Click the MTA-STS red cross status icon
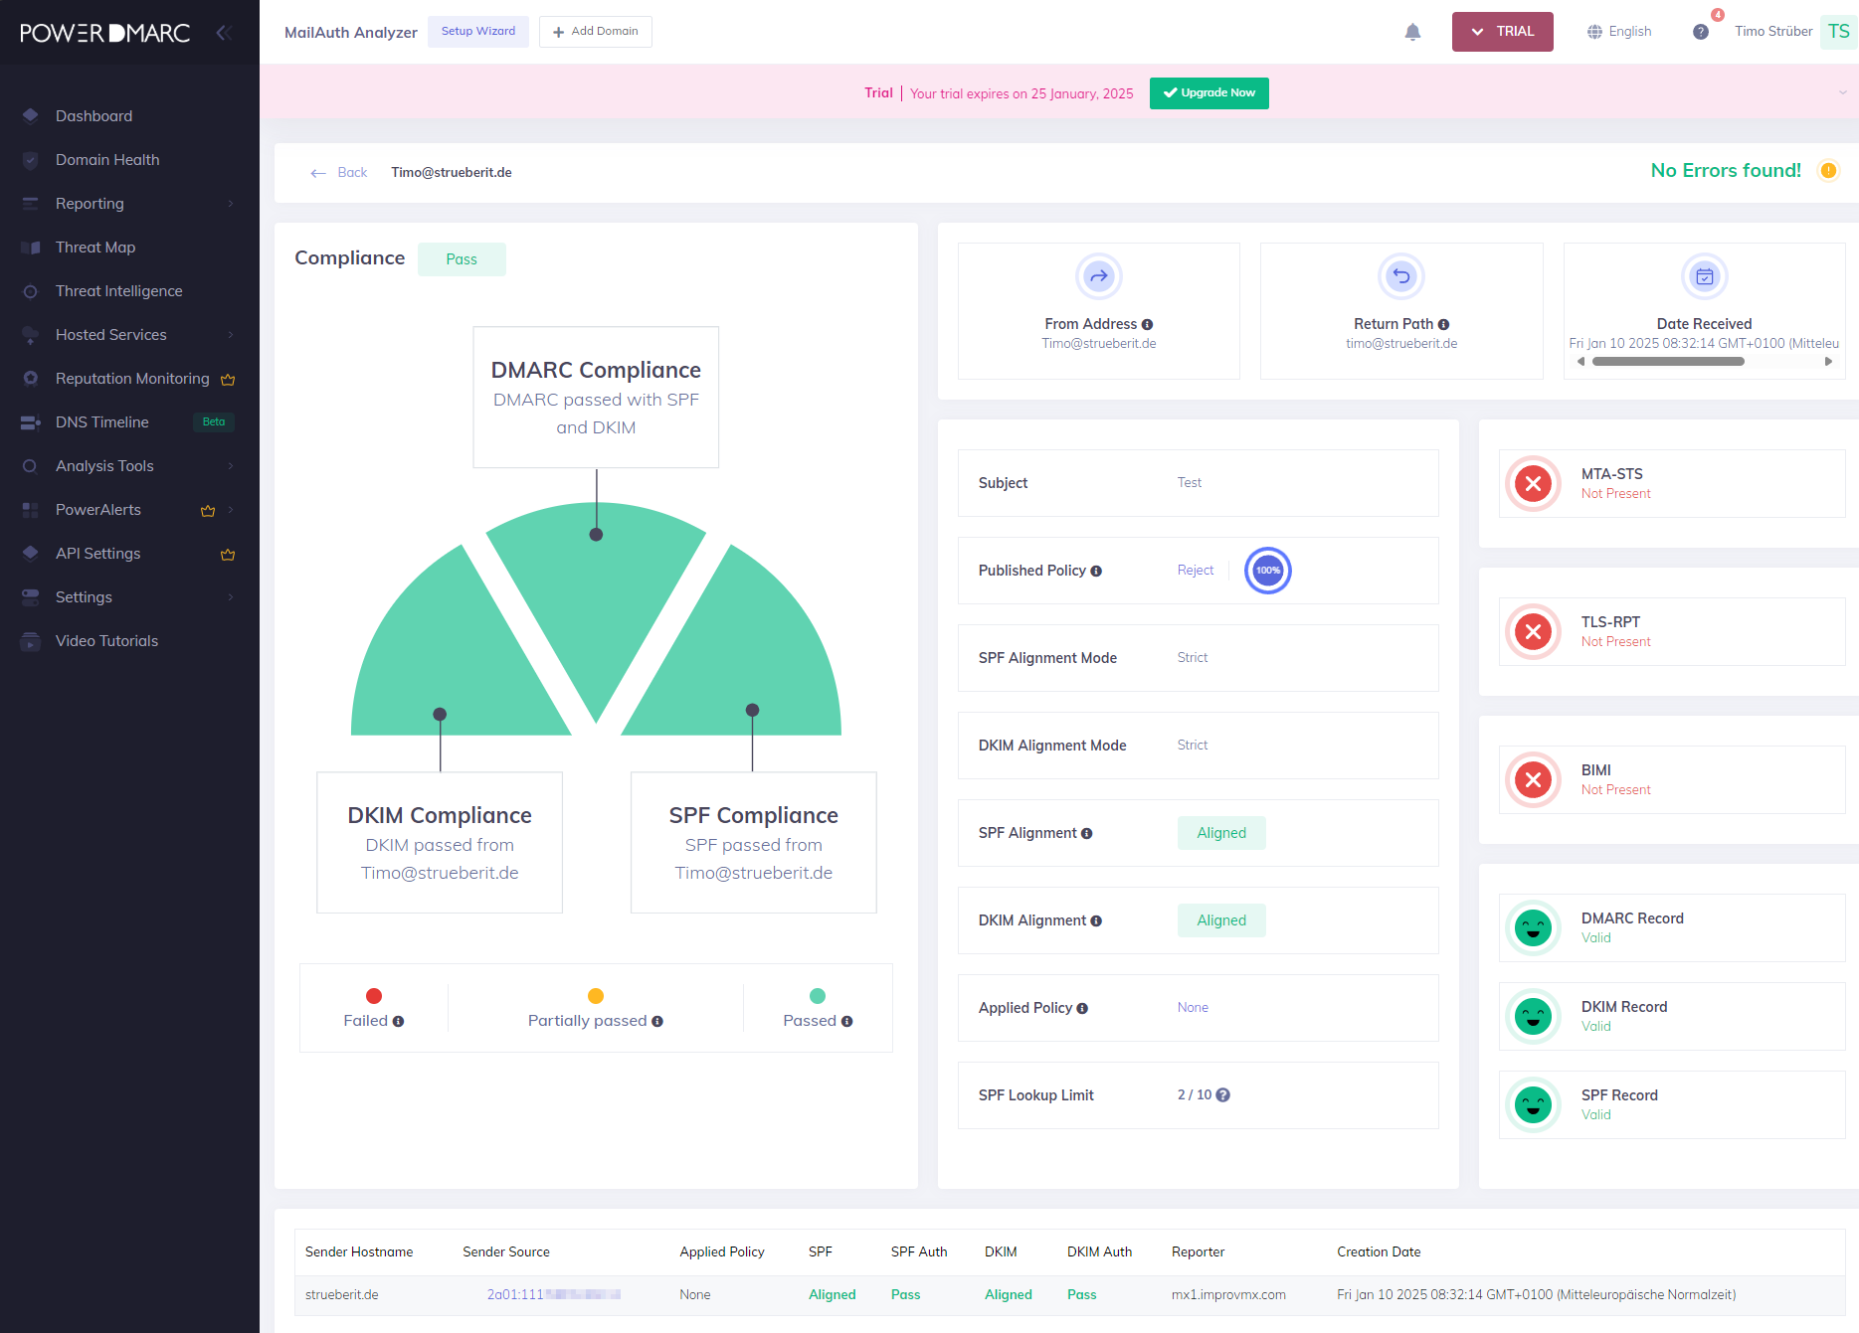The image size is (1859, 1333). click(1533, 484)
